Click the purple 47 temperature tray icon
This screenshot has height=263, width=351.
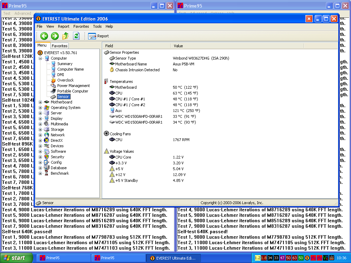coord(282,258)
